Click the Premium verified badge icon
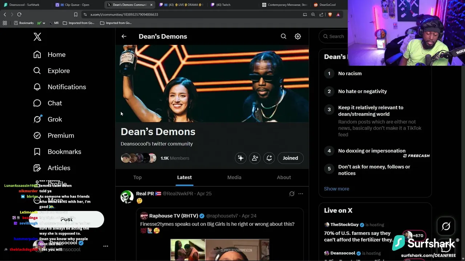The height and width of the screenshot is (261, 465). pyautogui.click(x=37, y=136)
